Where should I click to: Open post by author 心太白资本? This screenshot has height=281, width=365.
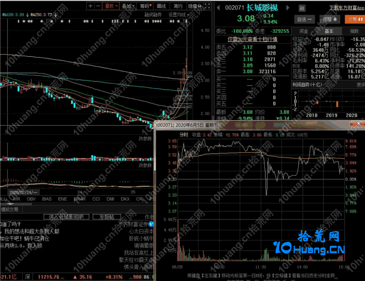[x=141, y=231]
